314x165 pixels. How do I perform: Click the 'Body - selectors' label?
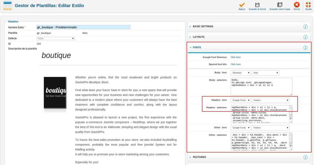[x=218, y=80]
